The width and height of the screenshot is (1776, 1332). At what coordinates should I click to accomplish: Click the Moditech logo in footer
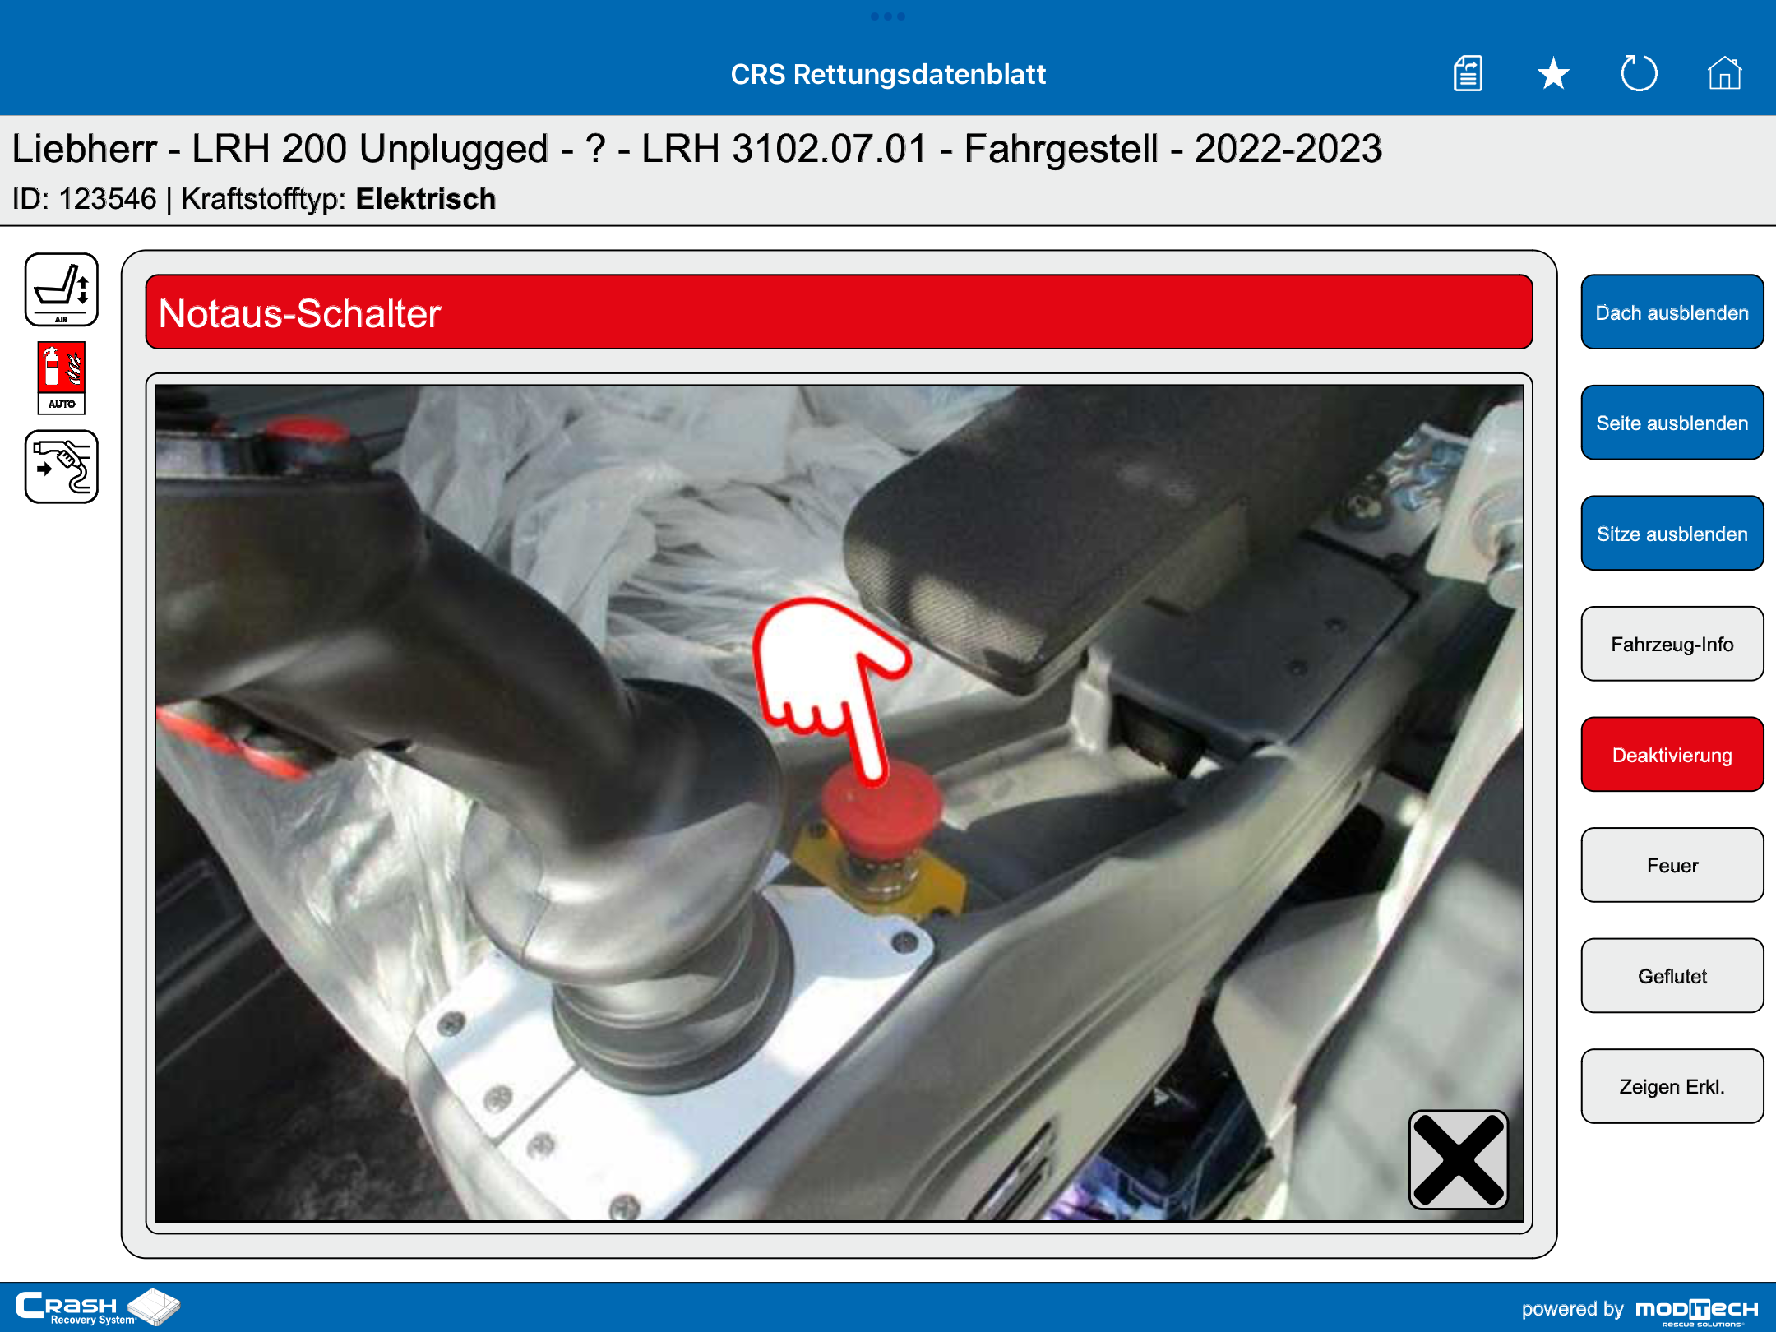point(1697,1311)
